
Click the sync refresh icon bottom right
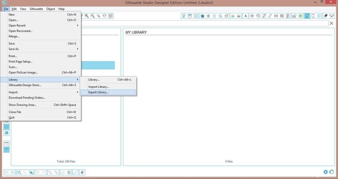[x=332, y=172]
